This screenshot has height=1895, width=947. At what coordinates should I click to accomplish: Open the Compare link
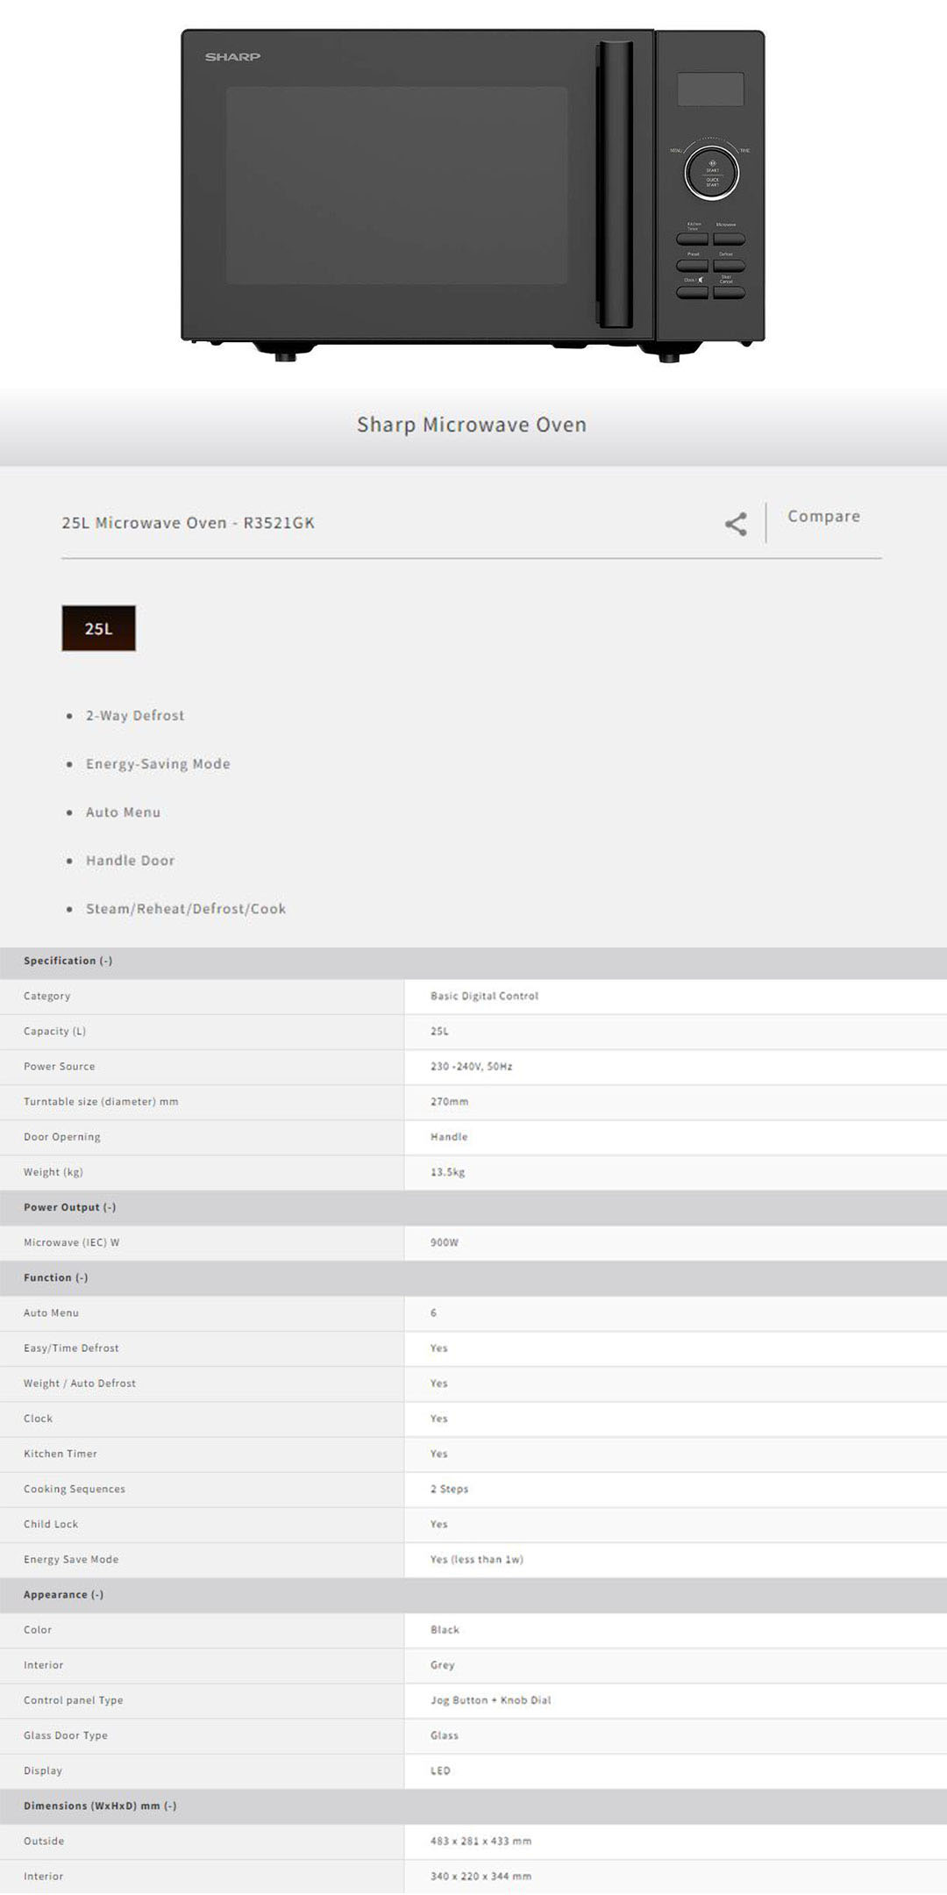coord(823,517)
